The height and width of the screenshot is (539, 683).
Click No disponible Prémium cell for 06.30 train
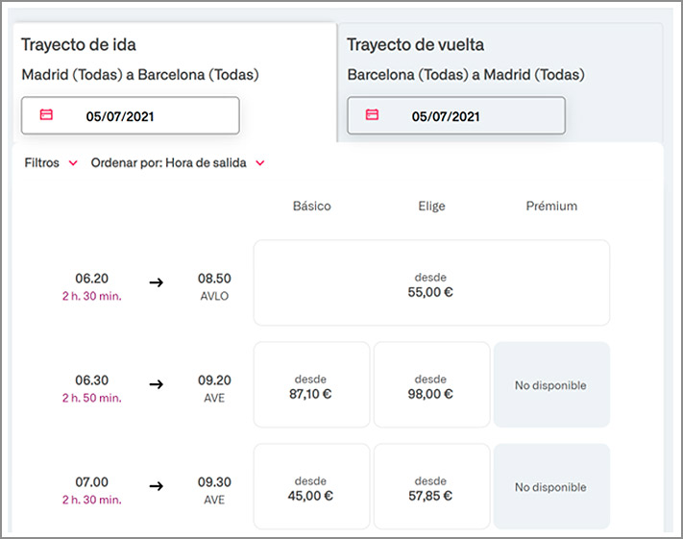pyautogui.click(x=550, y=385)
